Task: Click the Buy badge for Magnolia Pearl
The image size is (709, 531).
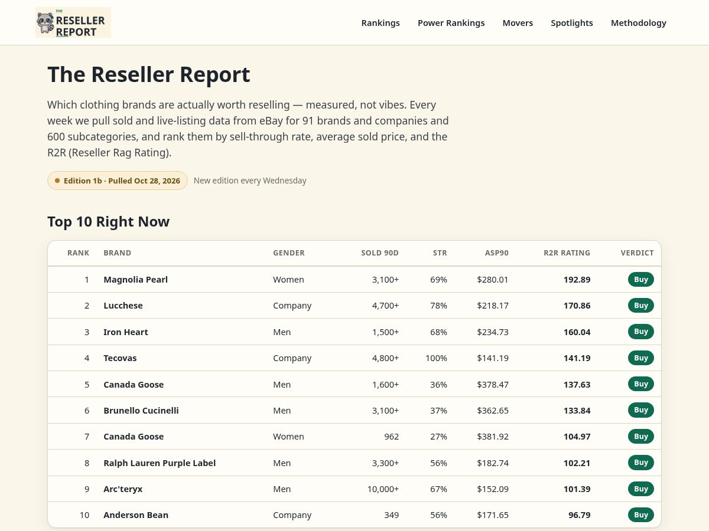Action: point(641,280)
